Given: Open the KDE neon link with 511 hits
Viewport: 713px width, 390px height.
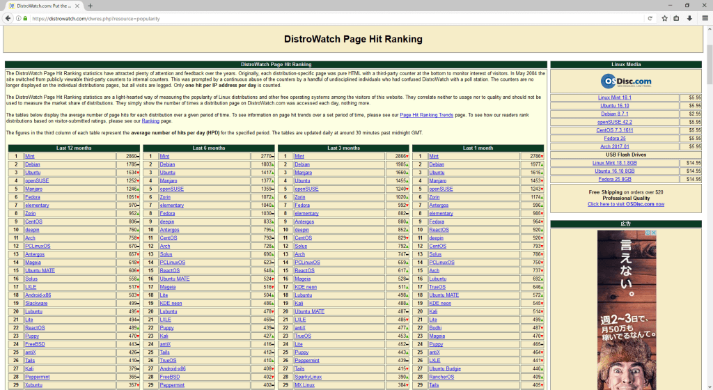Looking at the screenshot, I should click(306, 287).
